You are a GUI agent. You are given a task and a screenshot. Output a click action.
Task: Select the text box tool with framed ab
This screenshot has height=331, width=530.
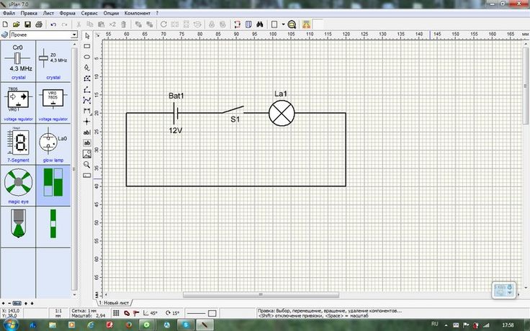pos(87,143)
